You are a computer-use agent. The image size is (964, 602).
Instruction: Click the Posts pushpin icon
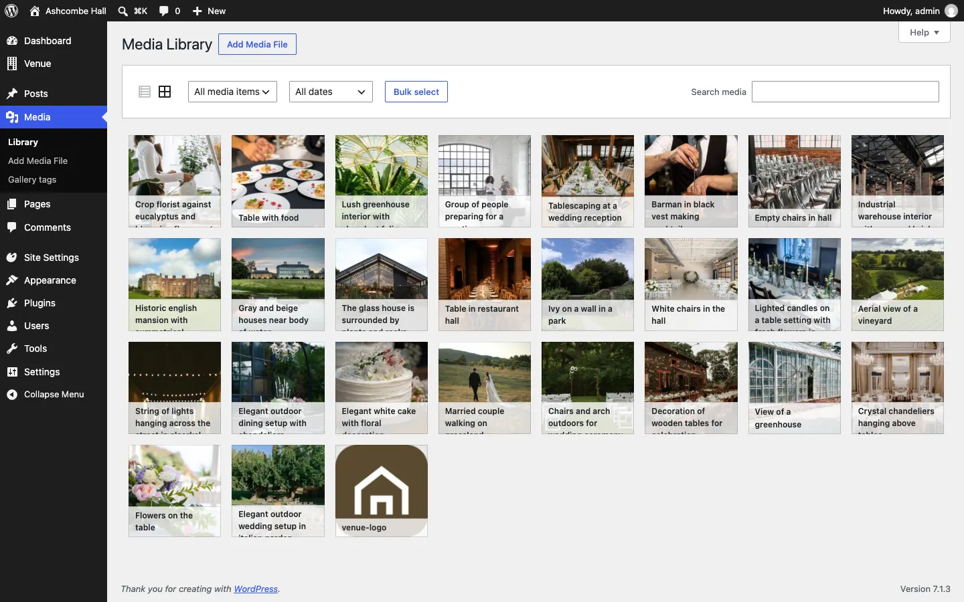(12, 94)
